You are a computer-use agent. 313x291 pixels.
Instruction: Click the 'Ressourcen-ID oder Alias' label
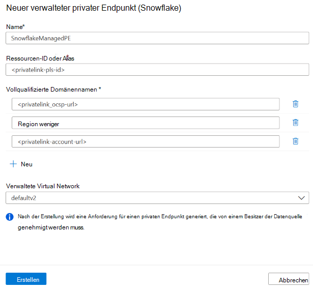pos(40,59)
